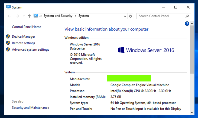The height and width of the screenshot is (118, 198).
Task: Click the computer icon in the address bar
Action: (x=36, y=16)
